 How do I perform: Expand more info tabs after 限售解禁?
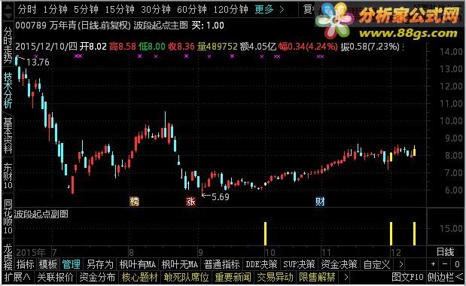(346, 278)
